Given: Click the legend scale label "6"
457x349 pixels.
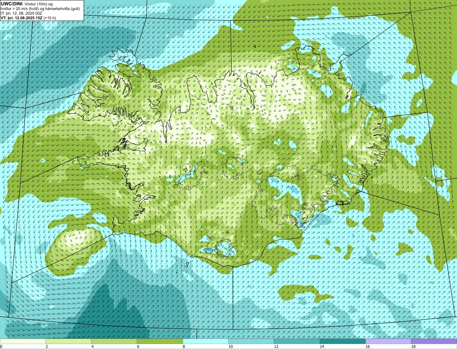Looking at the screenshot, I should 138,347.
